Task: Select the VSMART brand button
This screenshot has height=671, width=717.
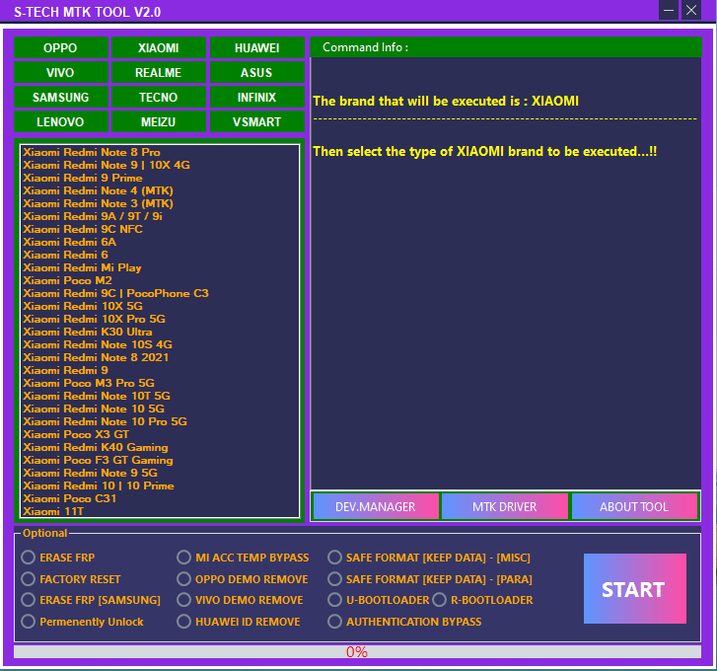Action: click(x=257, y=121)
